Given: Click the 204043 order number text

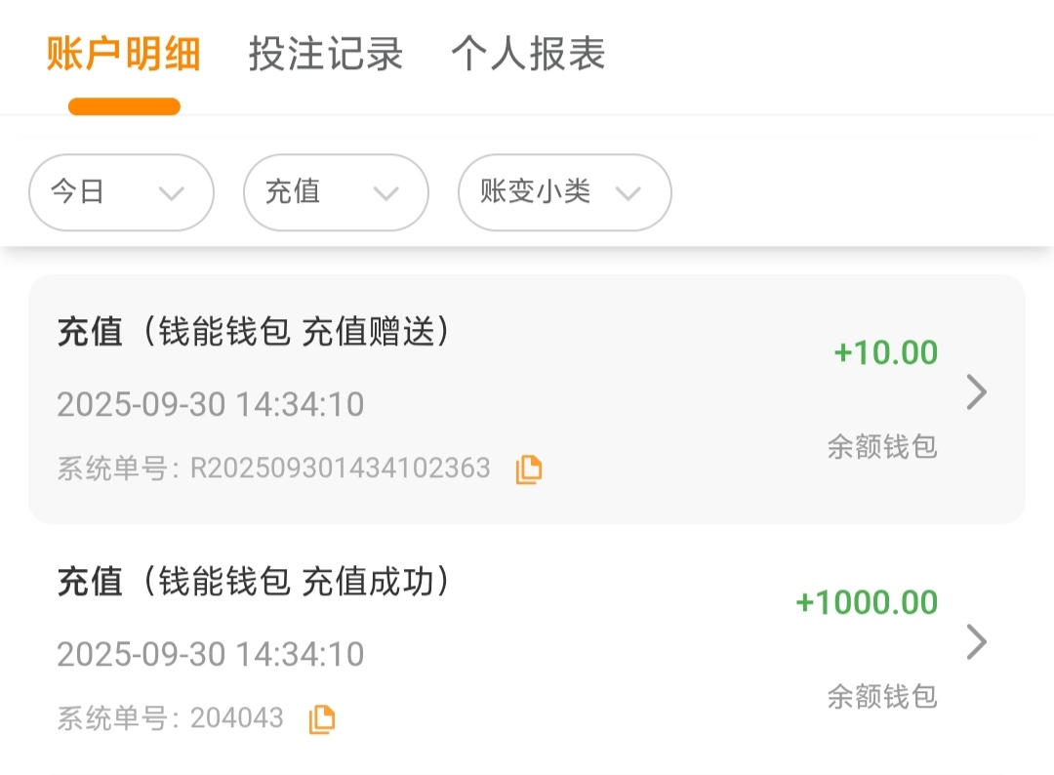Looking at the screenshot, I should click(x=237, y=719).
